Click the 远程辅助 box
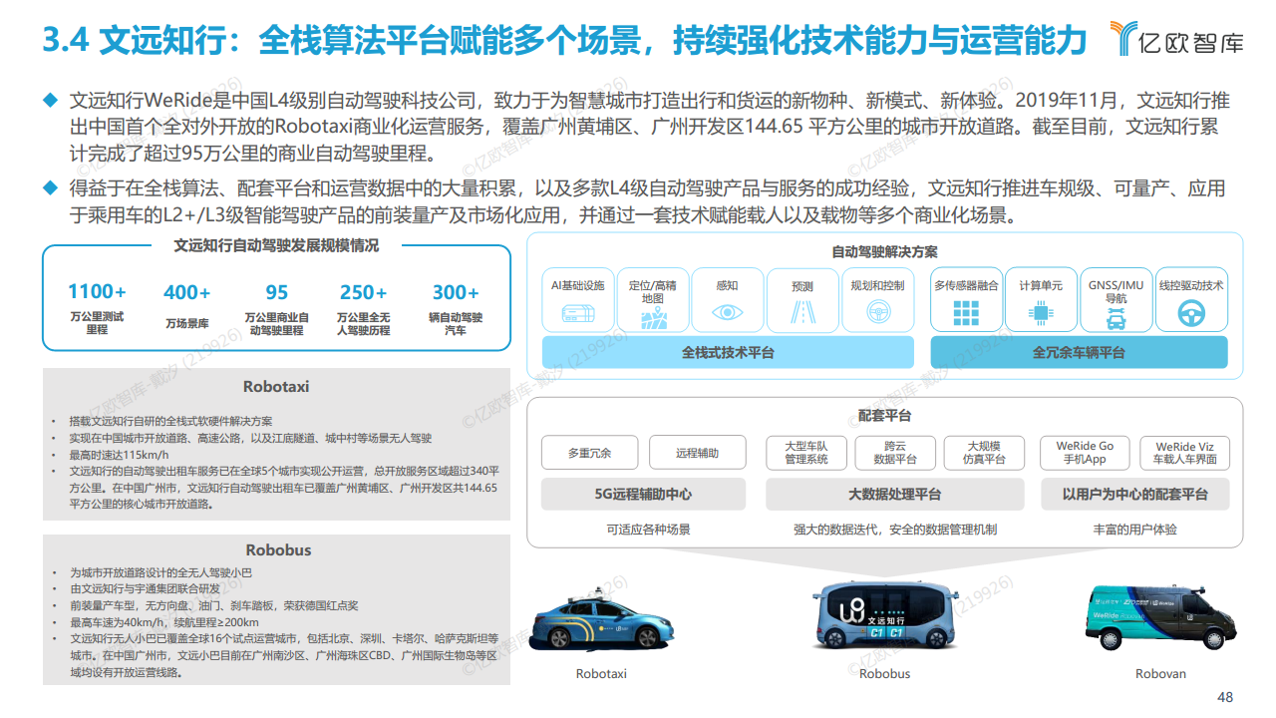Image resolution: width=1276 pixels, height=718 pixels. click(697, 453)
